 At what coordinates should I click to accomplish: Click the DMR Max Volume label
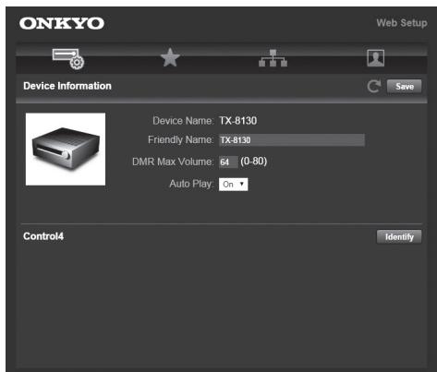pos(173,162)
